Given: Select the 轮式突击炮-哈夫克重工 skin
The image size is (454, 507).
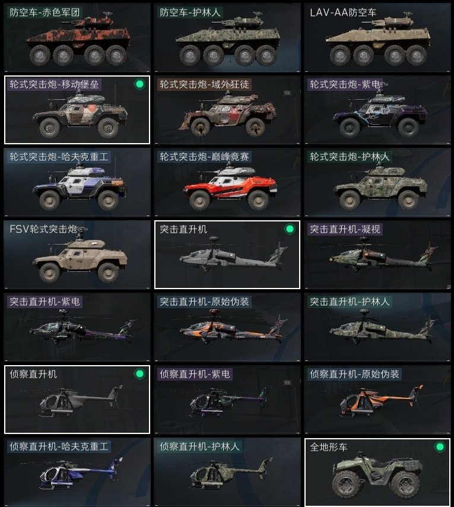Looking at the screenshot, I should coord(77,182).
